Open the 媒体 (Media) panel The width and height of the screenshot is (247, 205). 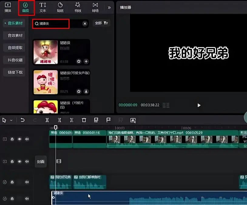click(8, 8)
